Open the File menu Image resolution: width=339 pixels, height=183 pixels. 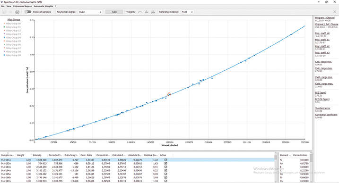click(3, 6)
